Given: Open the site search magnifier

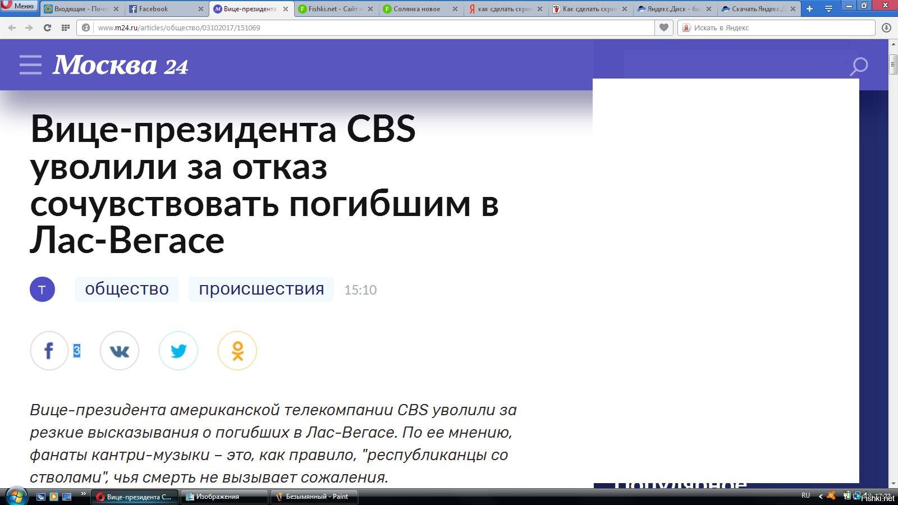Looking at the screenshot, I should coord(859,66).
